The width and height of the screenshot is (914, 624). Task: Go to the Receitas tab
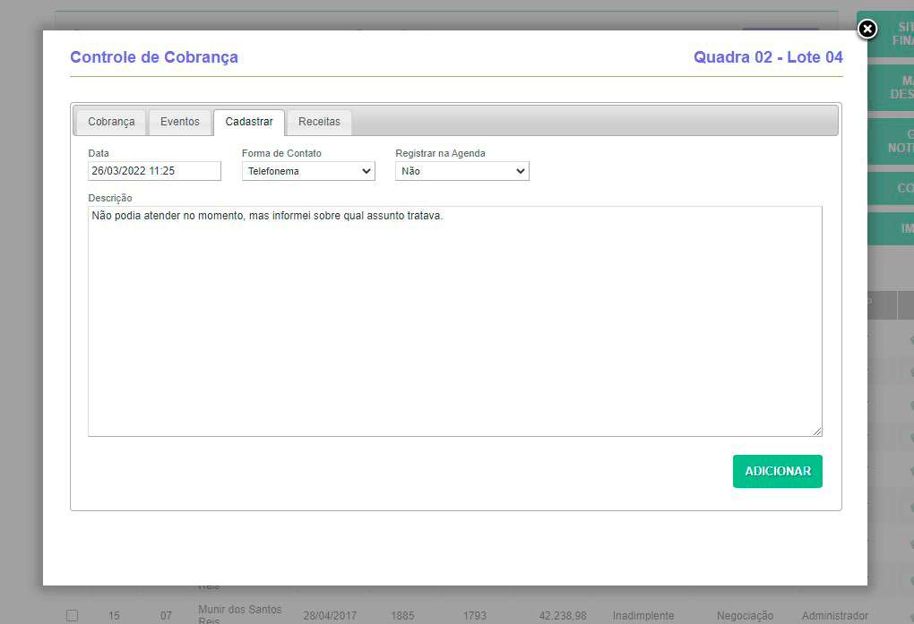[319, 122]
